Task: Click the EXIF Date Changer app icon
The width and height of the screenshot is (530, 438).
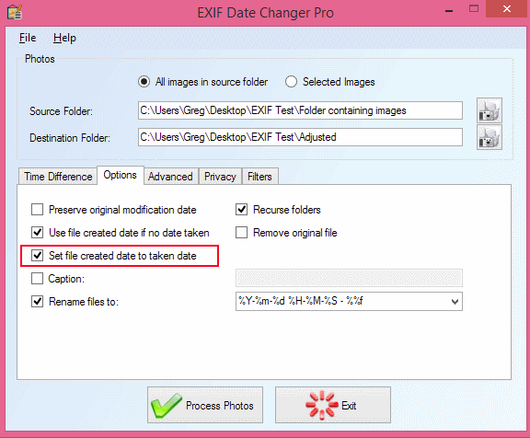Action: [15, 13]
